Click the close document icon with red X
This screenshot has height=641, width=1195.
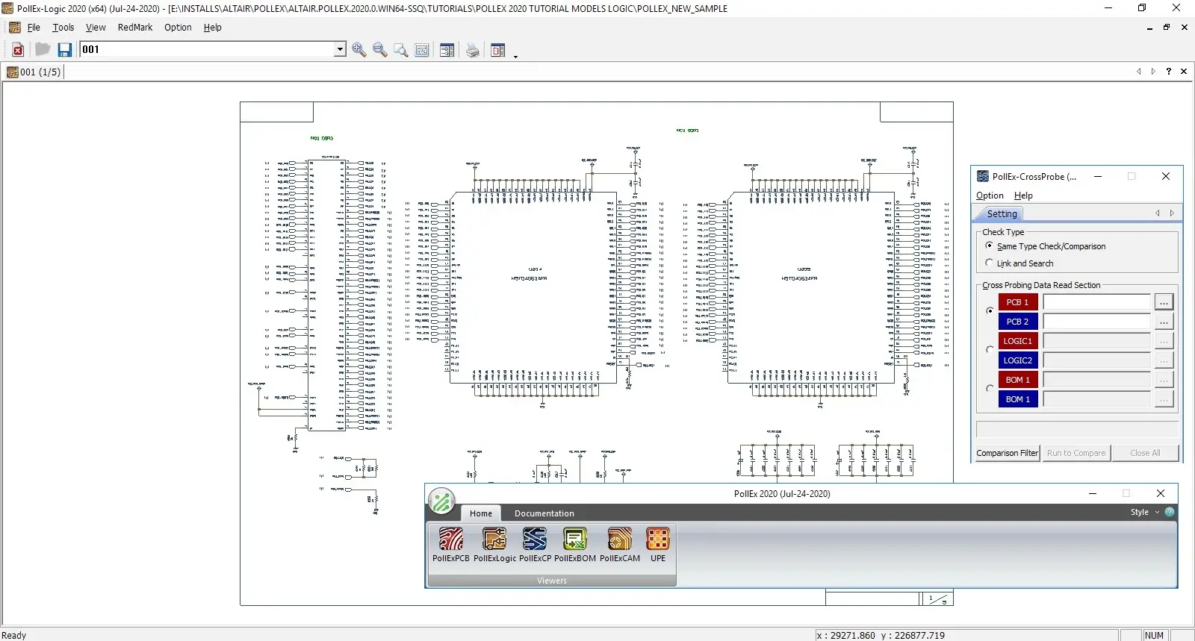click(x=18, y=50)
